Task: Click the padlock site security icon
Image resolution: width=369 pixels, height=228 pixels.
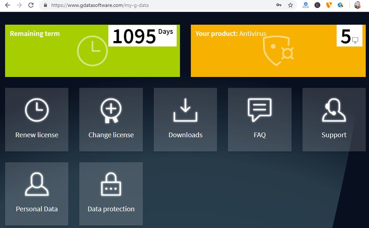Action: click(x=45, y=5)
